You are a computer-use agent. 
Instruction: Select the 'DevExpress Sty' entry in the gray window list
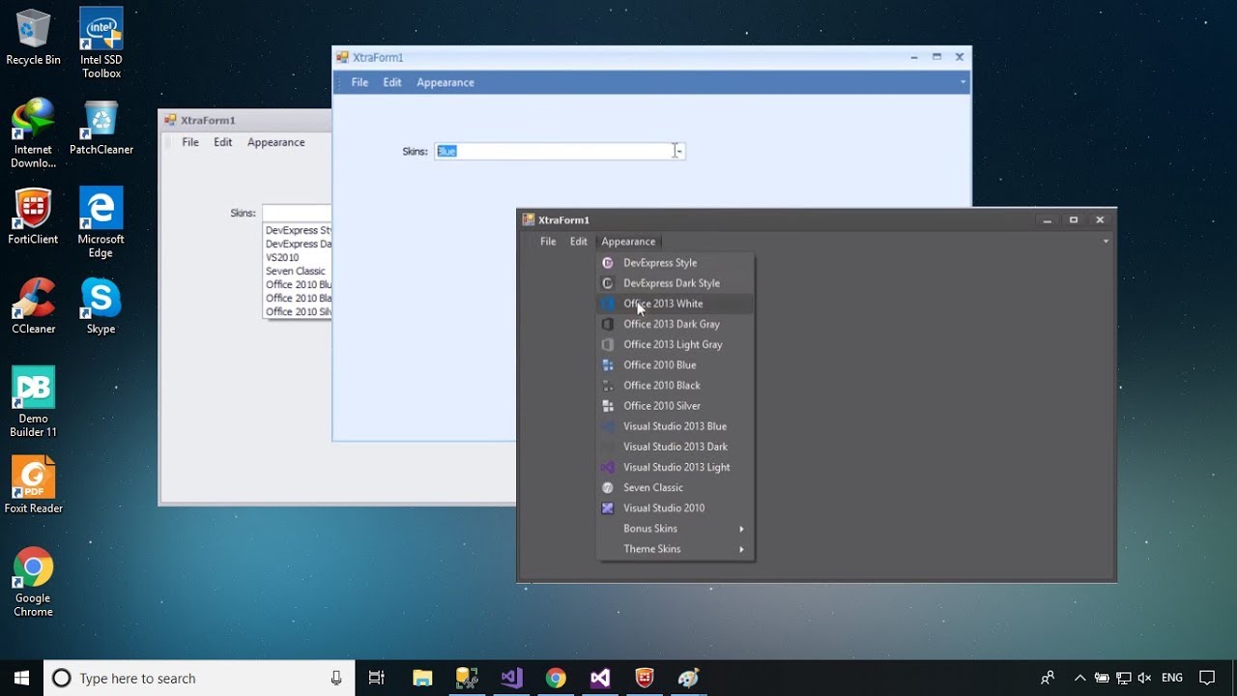coord(298,231)
